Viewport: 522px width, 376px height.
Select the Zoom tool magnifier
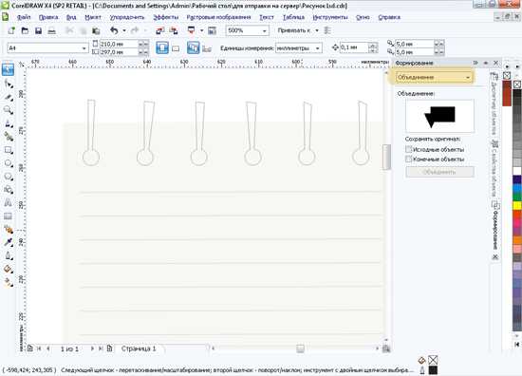(8, 109)
